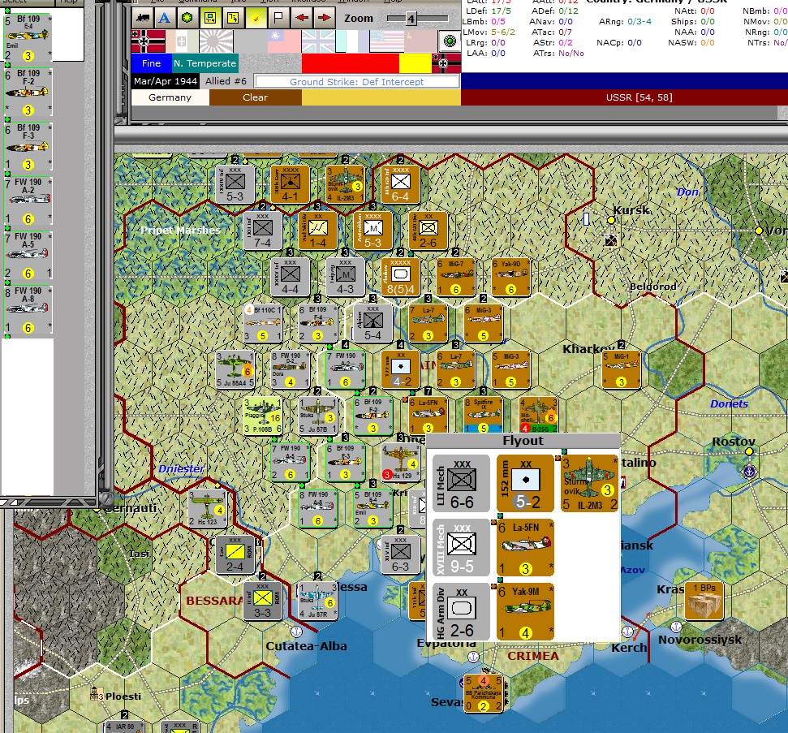Select the Romanian 2-4 cavalry counter
The height and width of the screenshot is (733, 788).
coord(235,554)
